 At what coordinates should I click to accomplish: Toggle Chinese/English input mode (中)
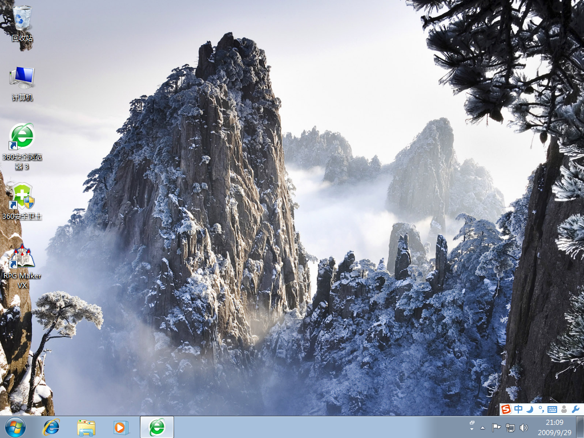518,409
